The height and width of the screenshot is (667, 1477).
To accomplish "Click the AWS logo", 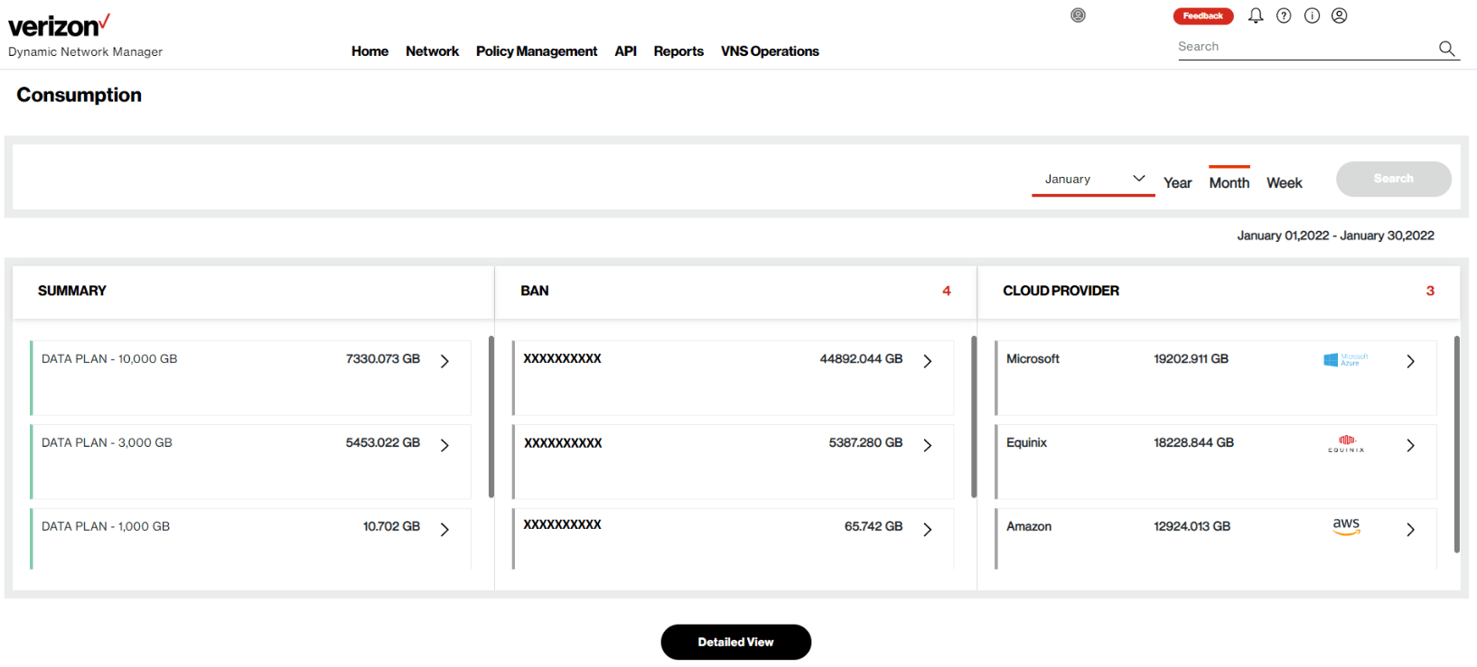I will 1346,526.
